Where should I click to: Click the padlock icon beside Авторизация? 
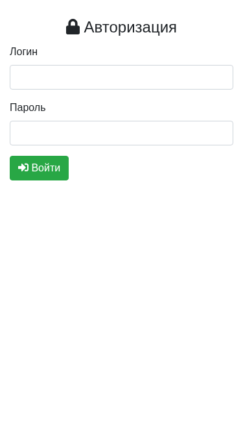[x=73, y=27]
